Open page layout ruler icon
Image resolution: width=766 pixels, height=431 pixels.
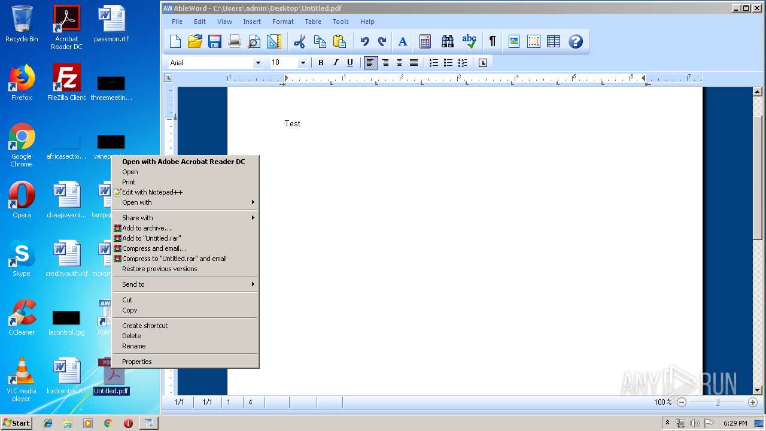tap(274, 41)
